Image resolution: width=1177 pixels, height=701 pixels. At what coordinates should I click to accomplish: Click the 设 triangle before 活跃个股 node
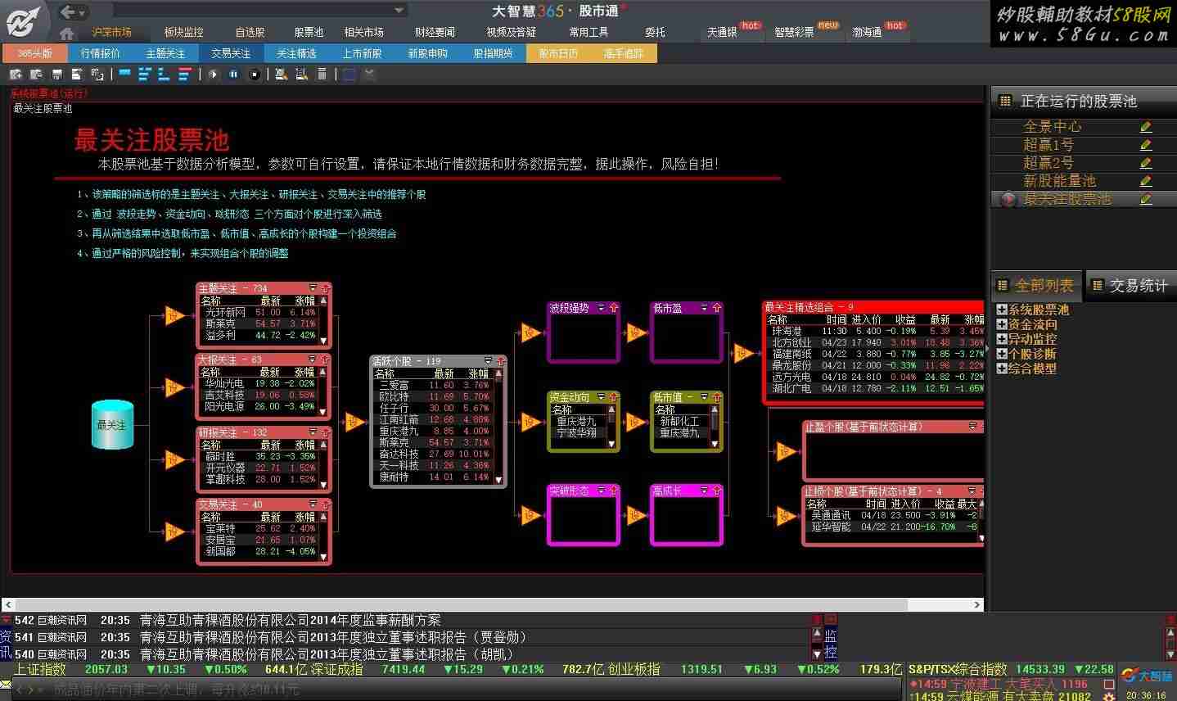(x=354, y=422)
